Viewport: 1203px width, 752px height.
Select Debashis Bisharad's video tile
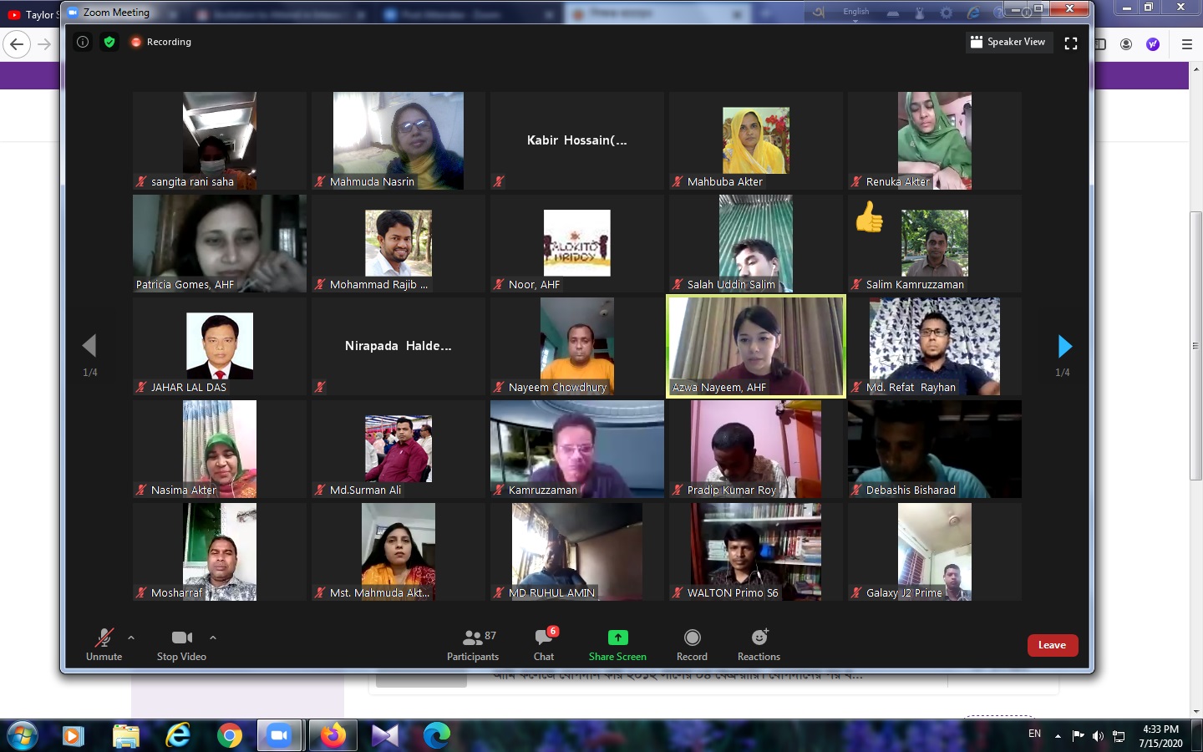point(935,449)
